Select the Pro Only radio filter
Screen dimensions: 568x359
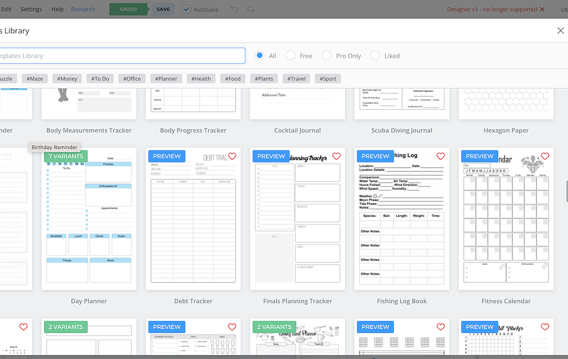click(x=327, y=55)
